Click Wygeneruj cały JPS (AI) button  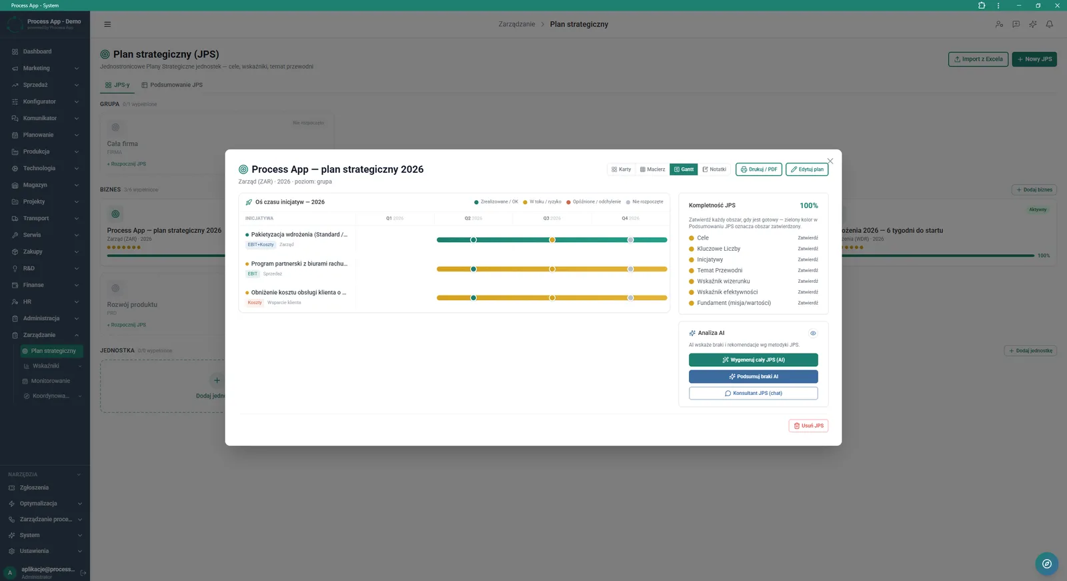coord(753,360)
